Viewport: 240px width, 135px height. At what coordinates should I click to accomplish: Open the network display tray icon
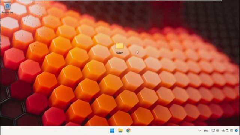(x=213, y=130)
